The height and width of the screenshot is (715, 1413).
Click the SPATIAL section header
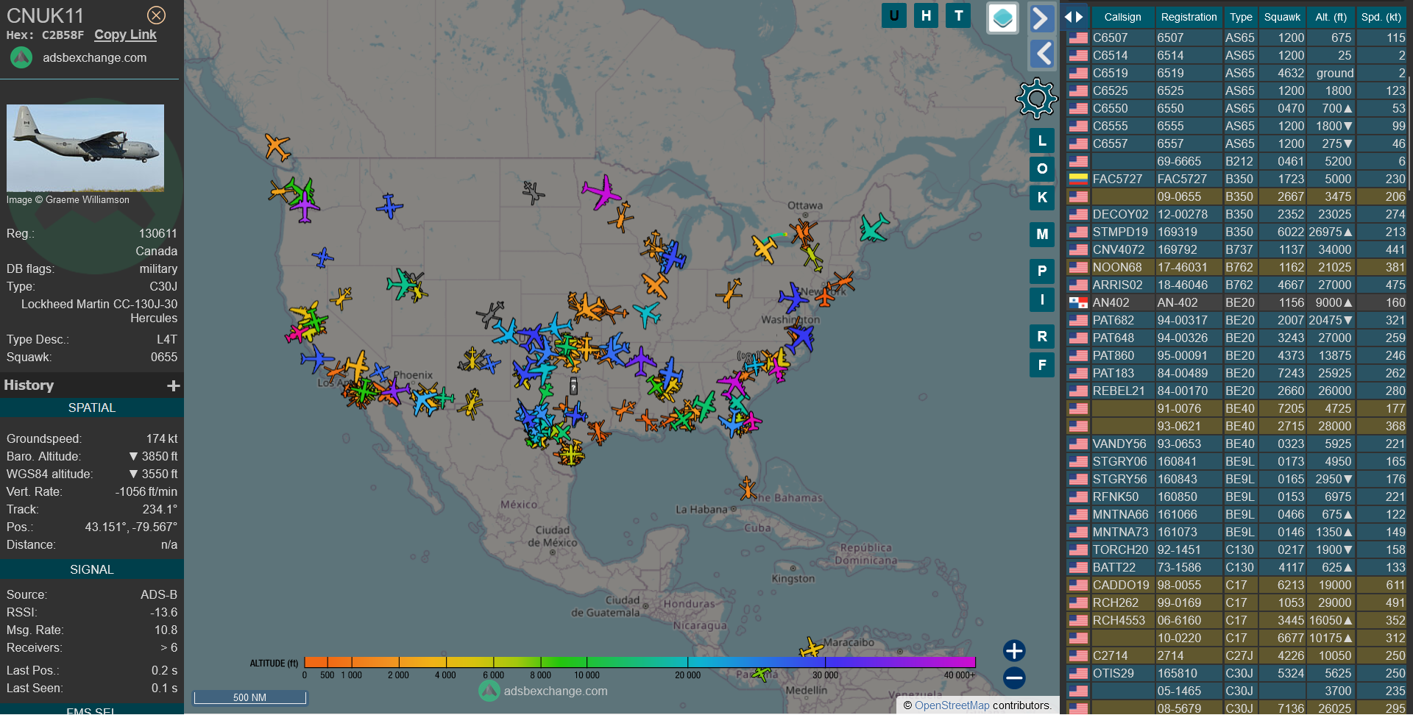92,408
